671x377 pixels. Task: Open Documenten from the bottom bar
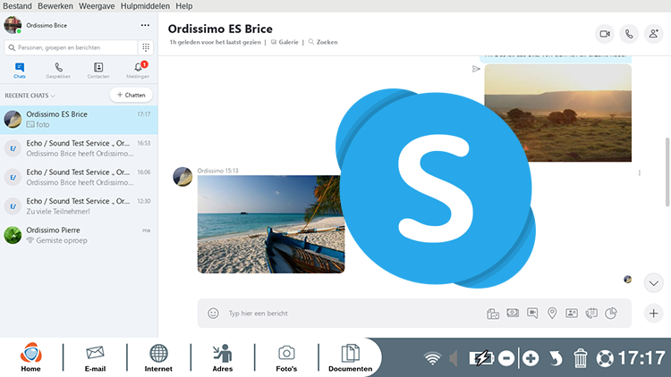tap(350, 357)
